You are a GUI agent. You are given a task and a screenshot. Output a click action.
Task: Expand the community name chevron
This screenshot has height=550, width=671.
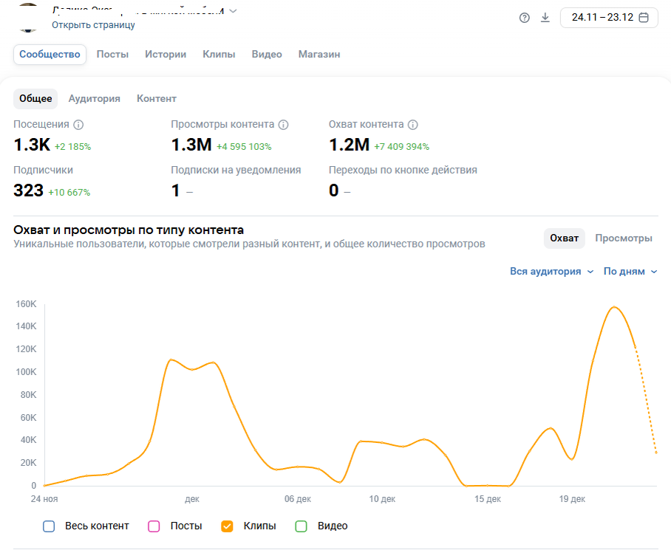click(x=233, y=11)
